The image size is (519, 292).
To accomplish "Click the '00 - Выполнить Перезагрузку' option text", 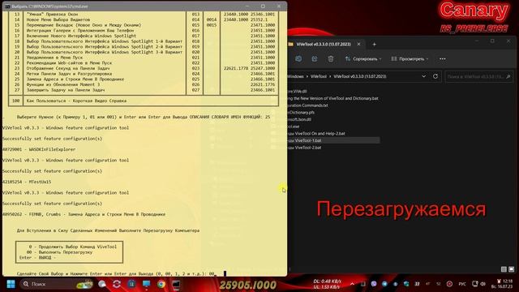I will (x=59, y=252).
